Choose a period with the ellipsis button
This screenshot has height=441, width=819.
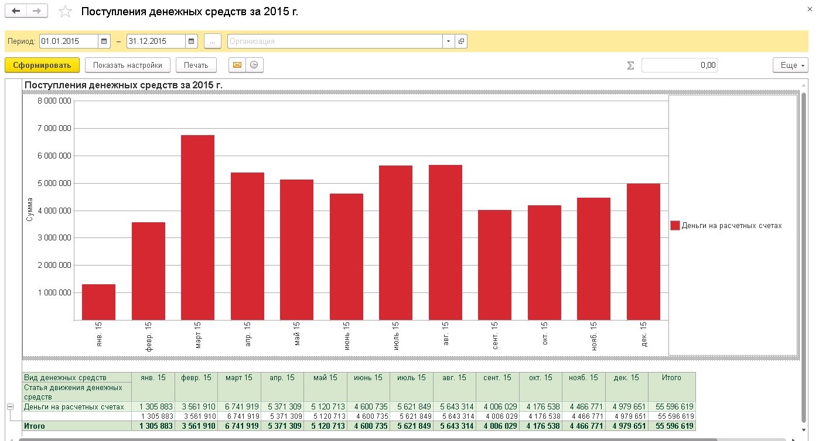click(x=212, y=42)
